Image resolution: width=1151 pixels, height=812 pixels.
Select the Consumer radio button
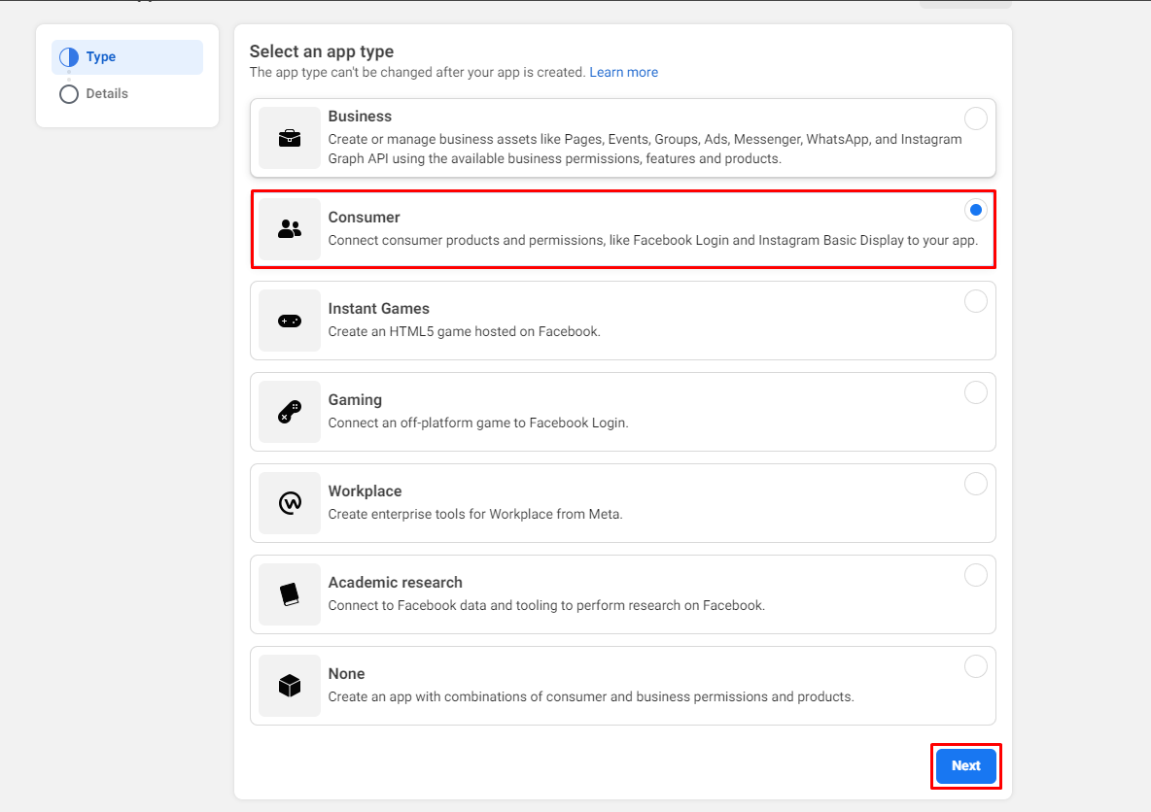(x=976, y=210)
